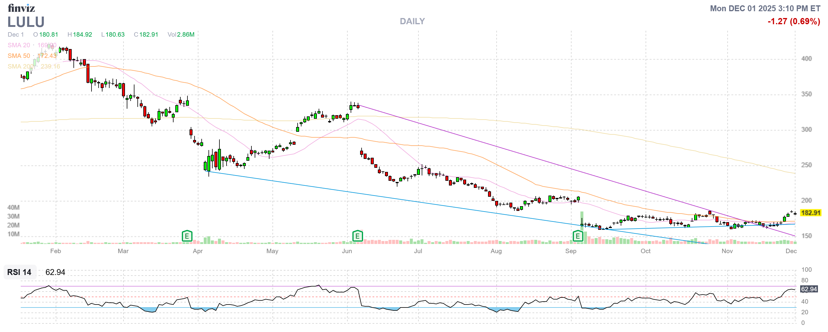
Task: Click the 40M volume axis label
Action: [13, 207]
